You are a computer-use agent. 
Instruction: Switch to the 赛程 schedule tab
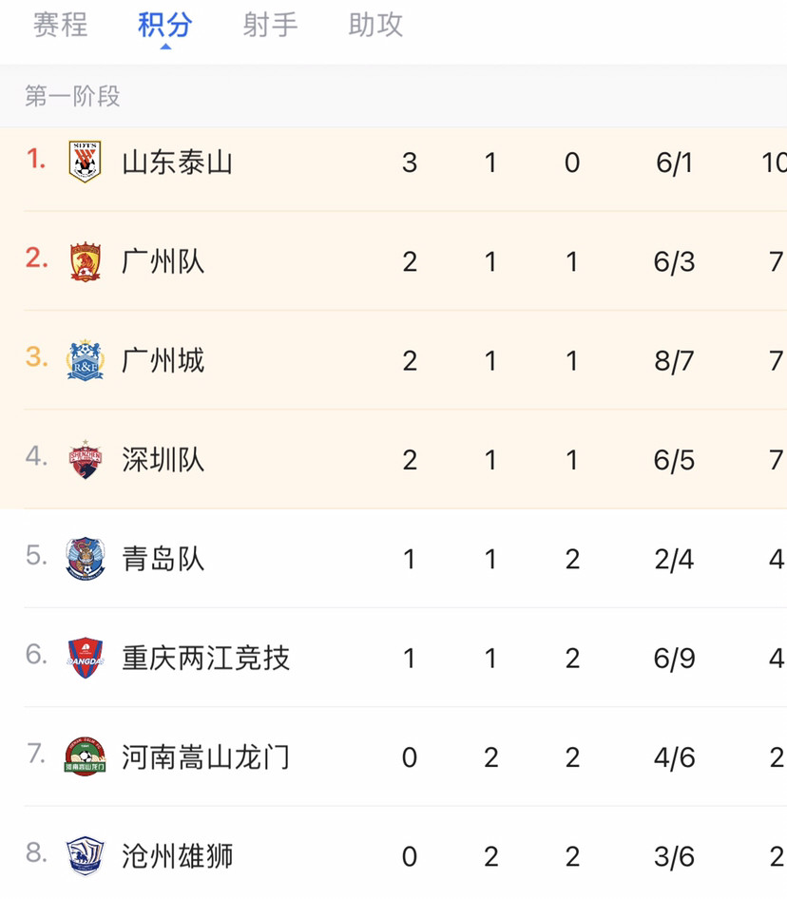(60, 26)
